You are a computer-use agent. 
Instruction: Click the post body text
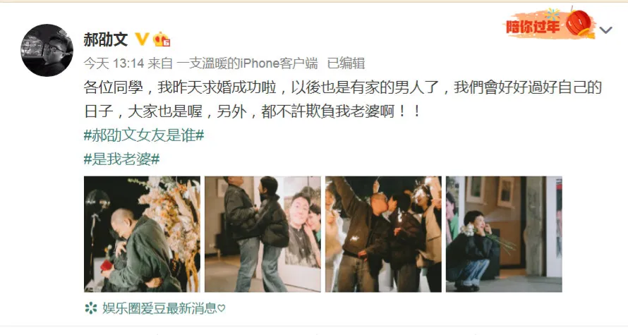pyautogui.click(x=343, y=99)
